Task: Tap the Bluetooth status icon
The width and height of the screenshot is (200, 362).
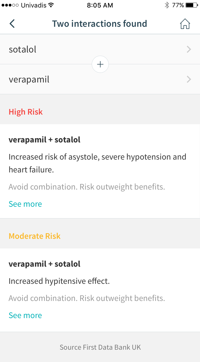Action: click(167, 5)
